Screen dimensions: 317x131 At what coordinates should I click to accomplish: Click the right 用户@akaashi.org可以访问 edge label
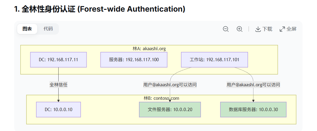click(253, 85)
